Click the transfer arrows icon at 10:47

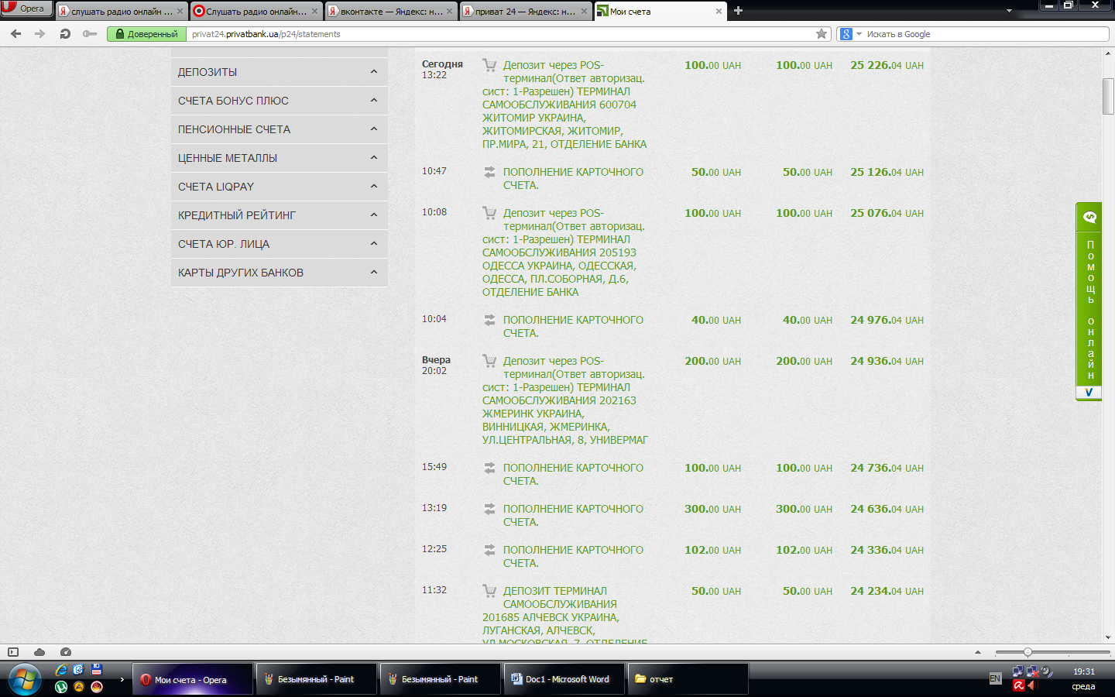489,172
